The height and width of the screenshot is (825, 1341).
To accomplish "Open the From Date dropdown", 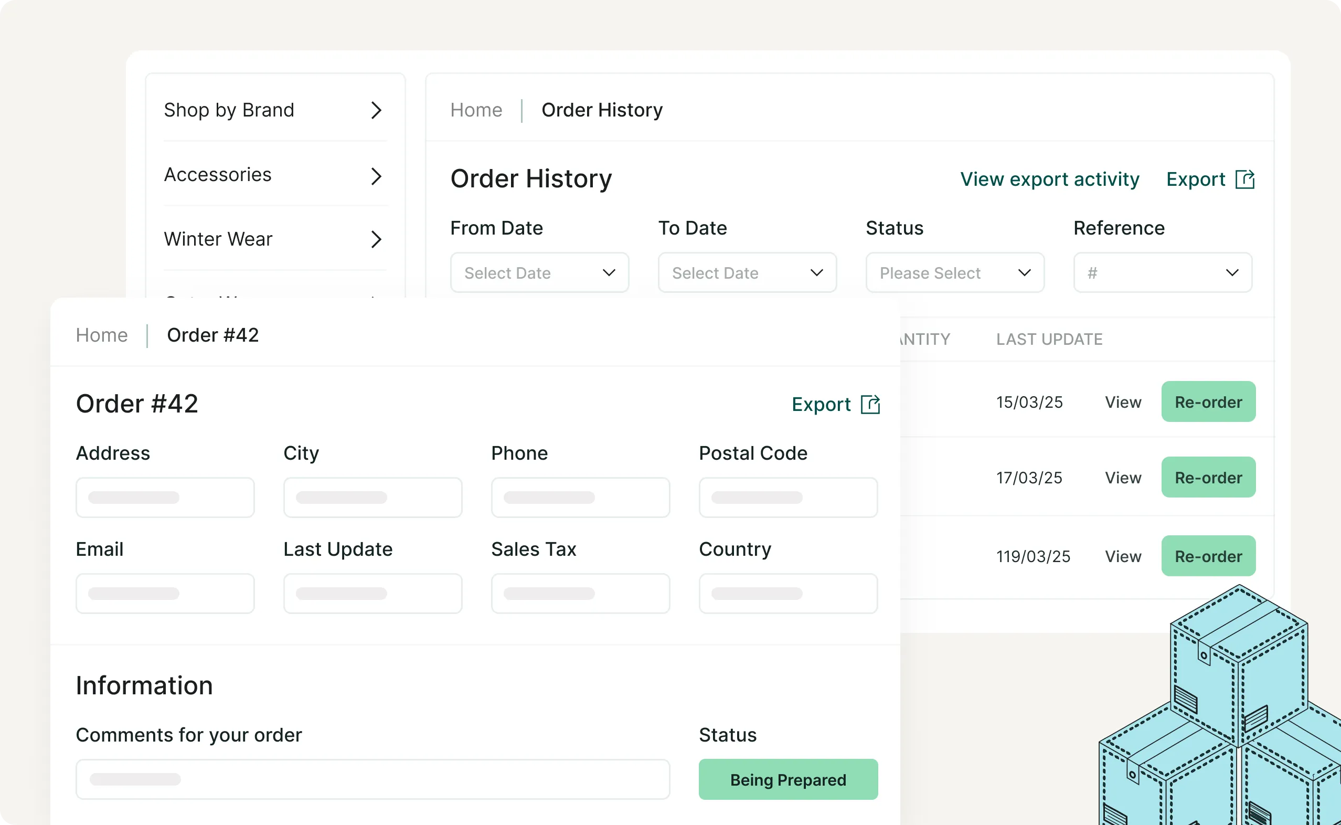I will tap(539, 272).
